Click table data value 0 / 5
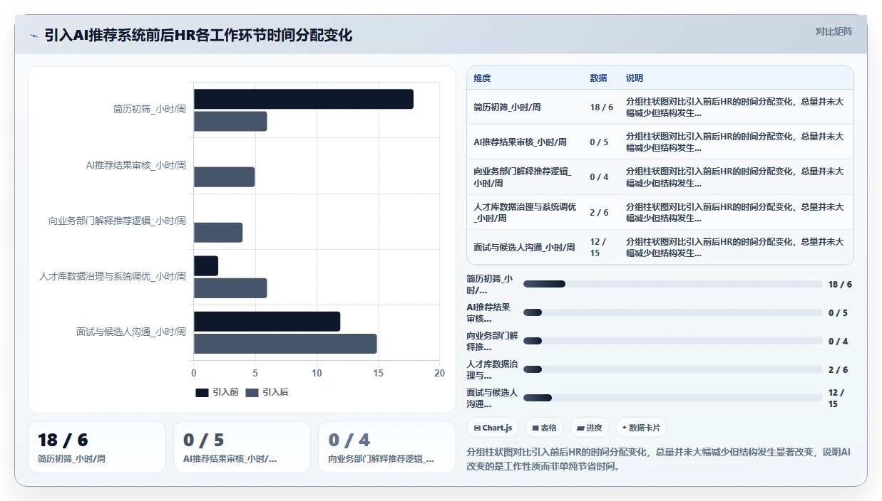The height and width of the screenshot is (501, 882). pos(599,142)
